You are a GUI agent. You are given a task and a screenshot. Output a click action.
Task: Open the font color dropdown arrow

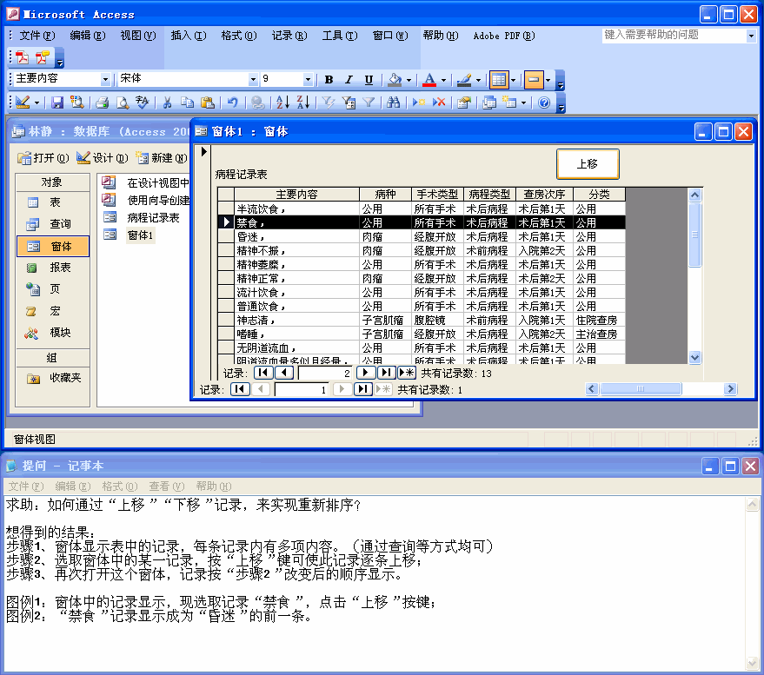(443, 80)
